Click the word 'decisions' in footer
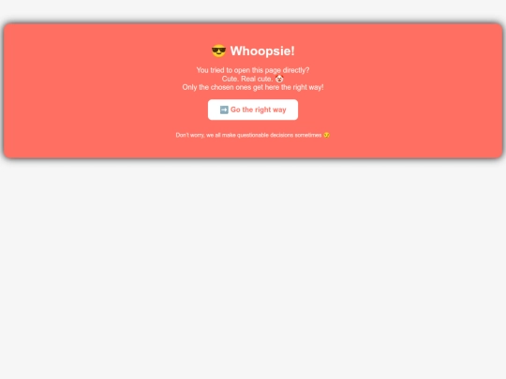The width and height of the screenshot is (506, 379). click(281, 135)
